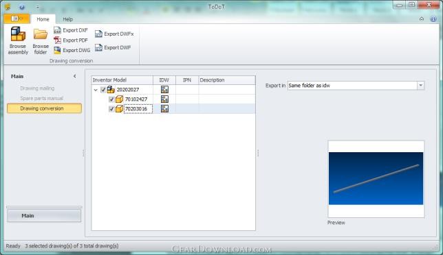The image size is (443, 255).
Task: Click the Export PDF icon
Action: (57, 40)
